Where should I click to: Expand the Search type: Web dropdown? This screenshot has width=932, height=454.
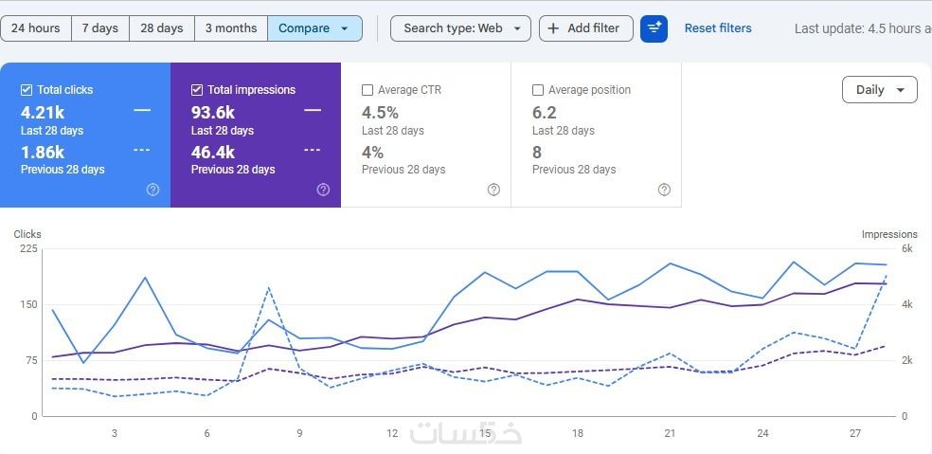(460, 28)
